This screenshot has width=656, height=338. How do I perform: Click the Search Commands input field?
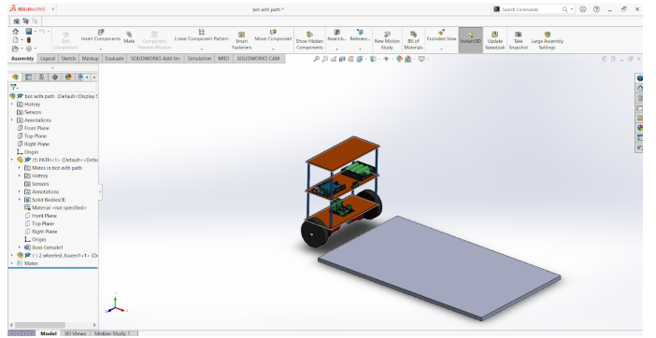click(x=530, y=9)
